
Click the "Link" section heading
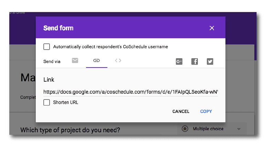(x=49, y=80)
